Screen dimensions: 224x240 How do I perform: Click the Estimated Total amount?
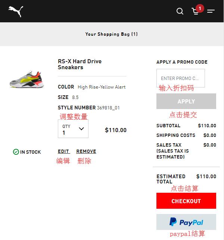[206, 176]
